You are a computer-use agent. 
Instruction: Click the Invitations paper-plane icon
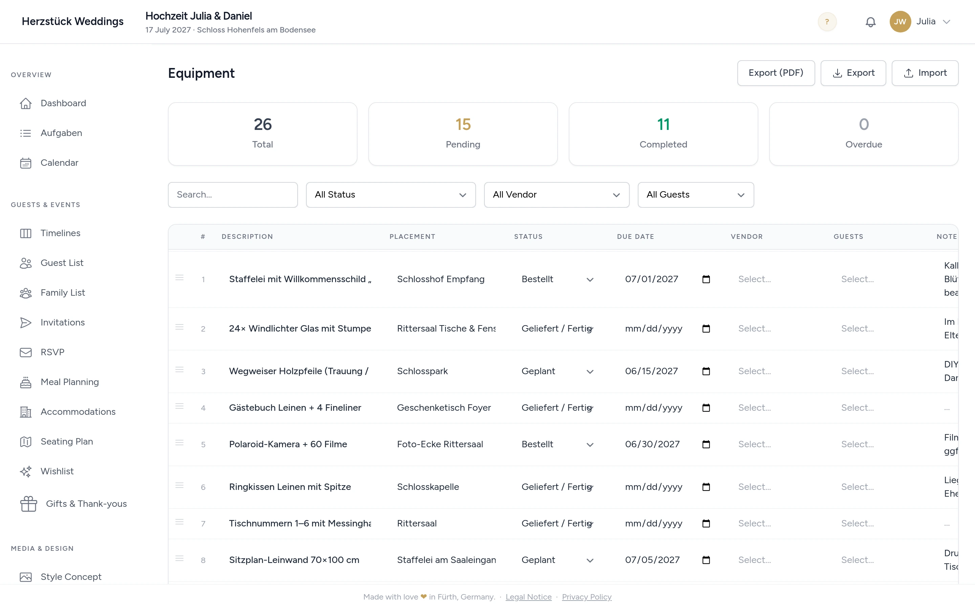click(26, 323)
